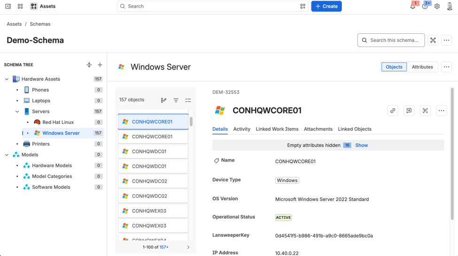Collapse the Servers tree node
The width and height of the screenshot is (458, 256).
[x=17, y=111]
